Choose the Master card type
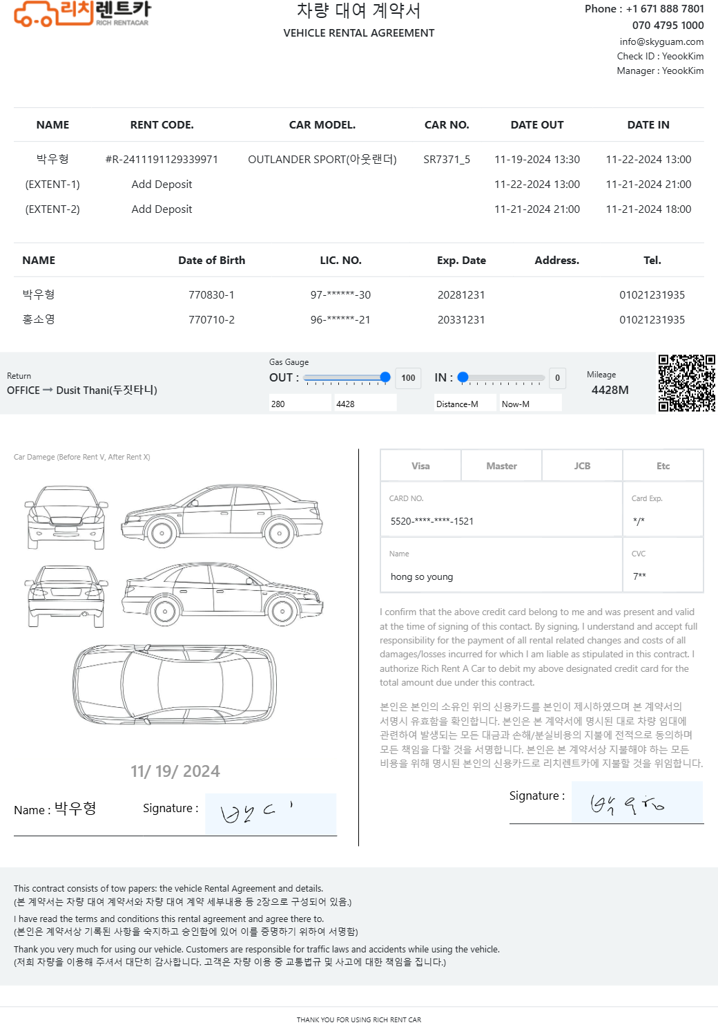The height and width of the screenshot is (1025, 718). (501, 466)
